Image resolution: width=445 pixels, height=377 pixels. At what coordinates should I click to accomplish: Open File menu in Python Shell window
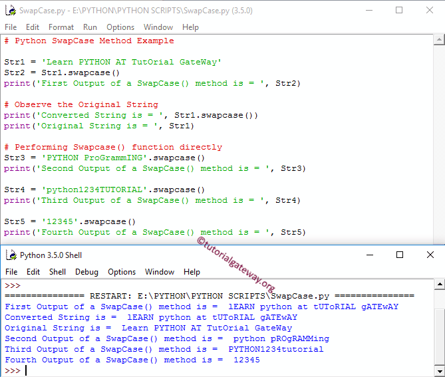click(x=11, y=272)
